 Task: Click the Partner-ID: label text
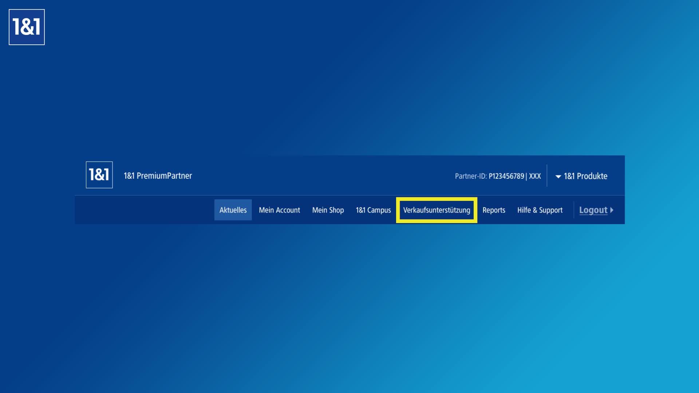[x=470, y=176]
